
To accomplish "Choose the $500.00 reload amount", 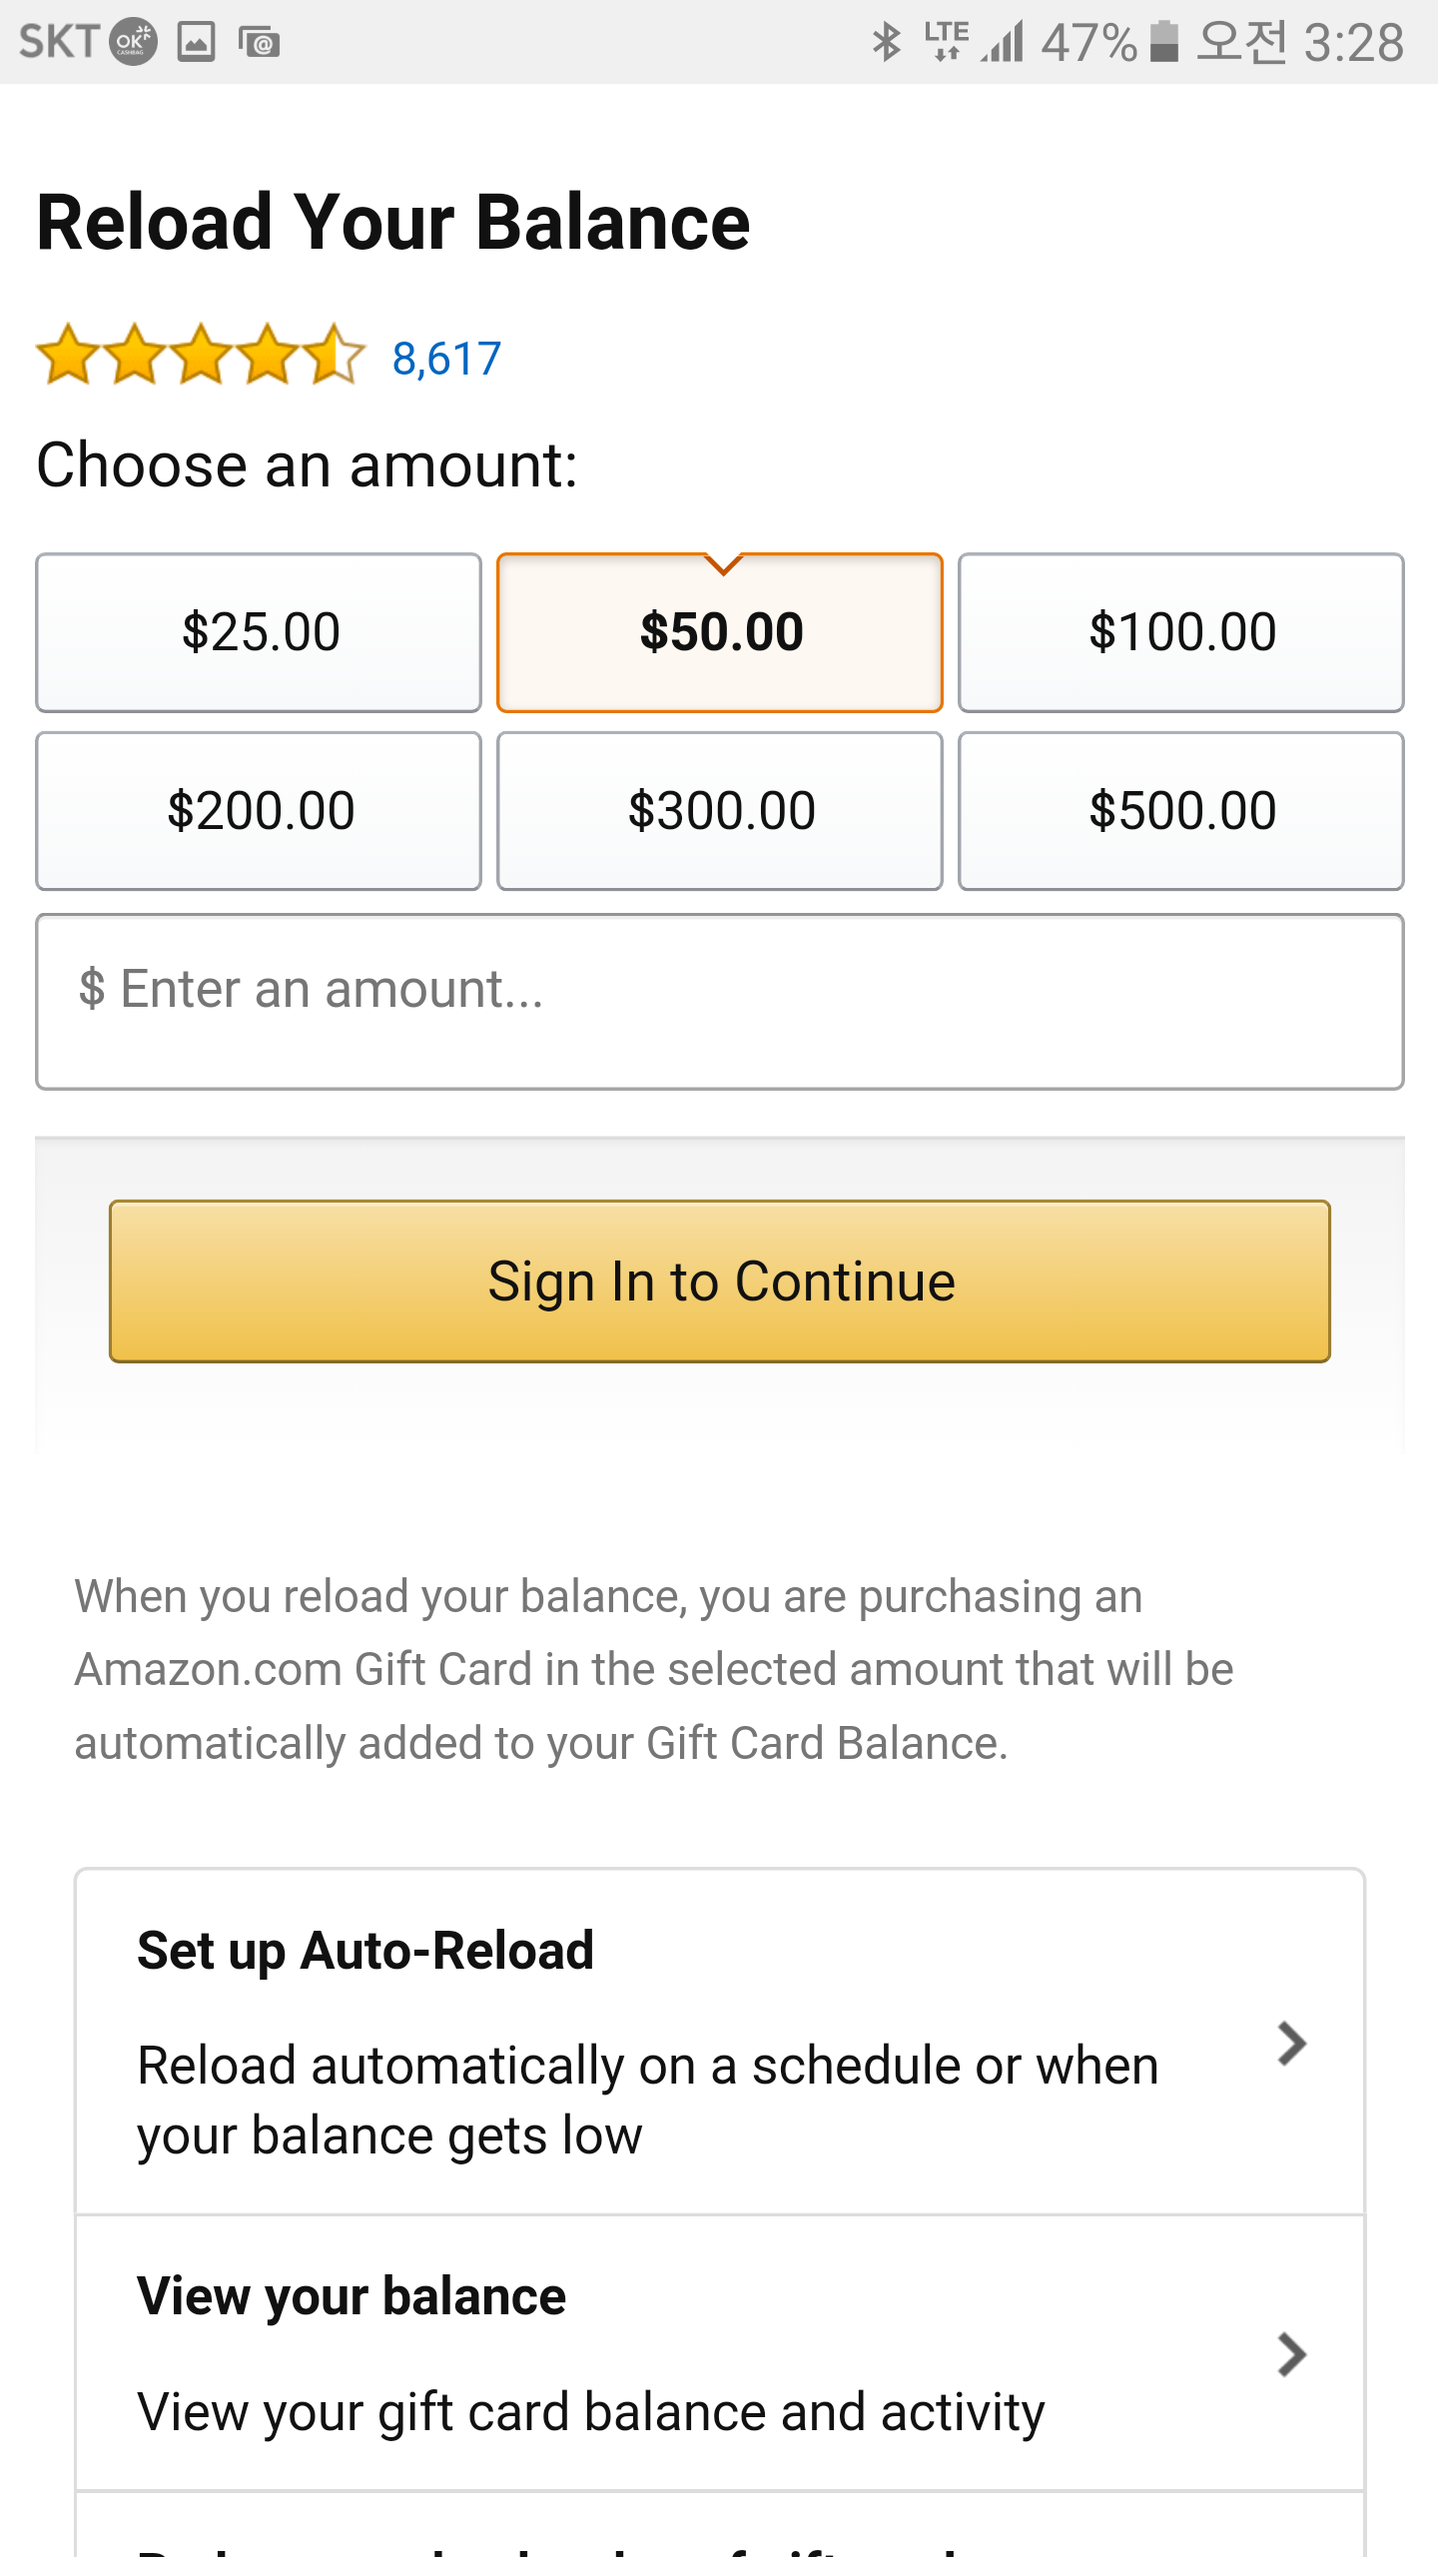I will [1181, 810].
